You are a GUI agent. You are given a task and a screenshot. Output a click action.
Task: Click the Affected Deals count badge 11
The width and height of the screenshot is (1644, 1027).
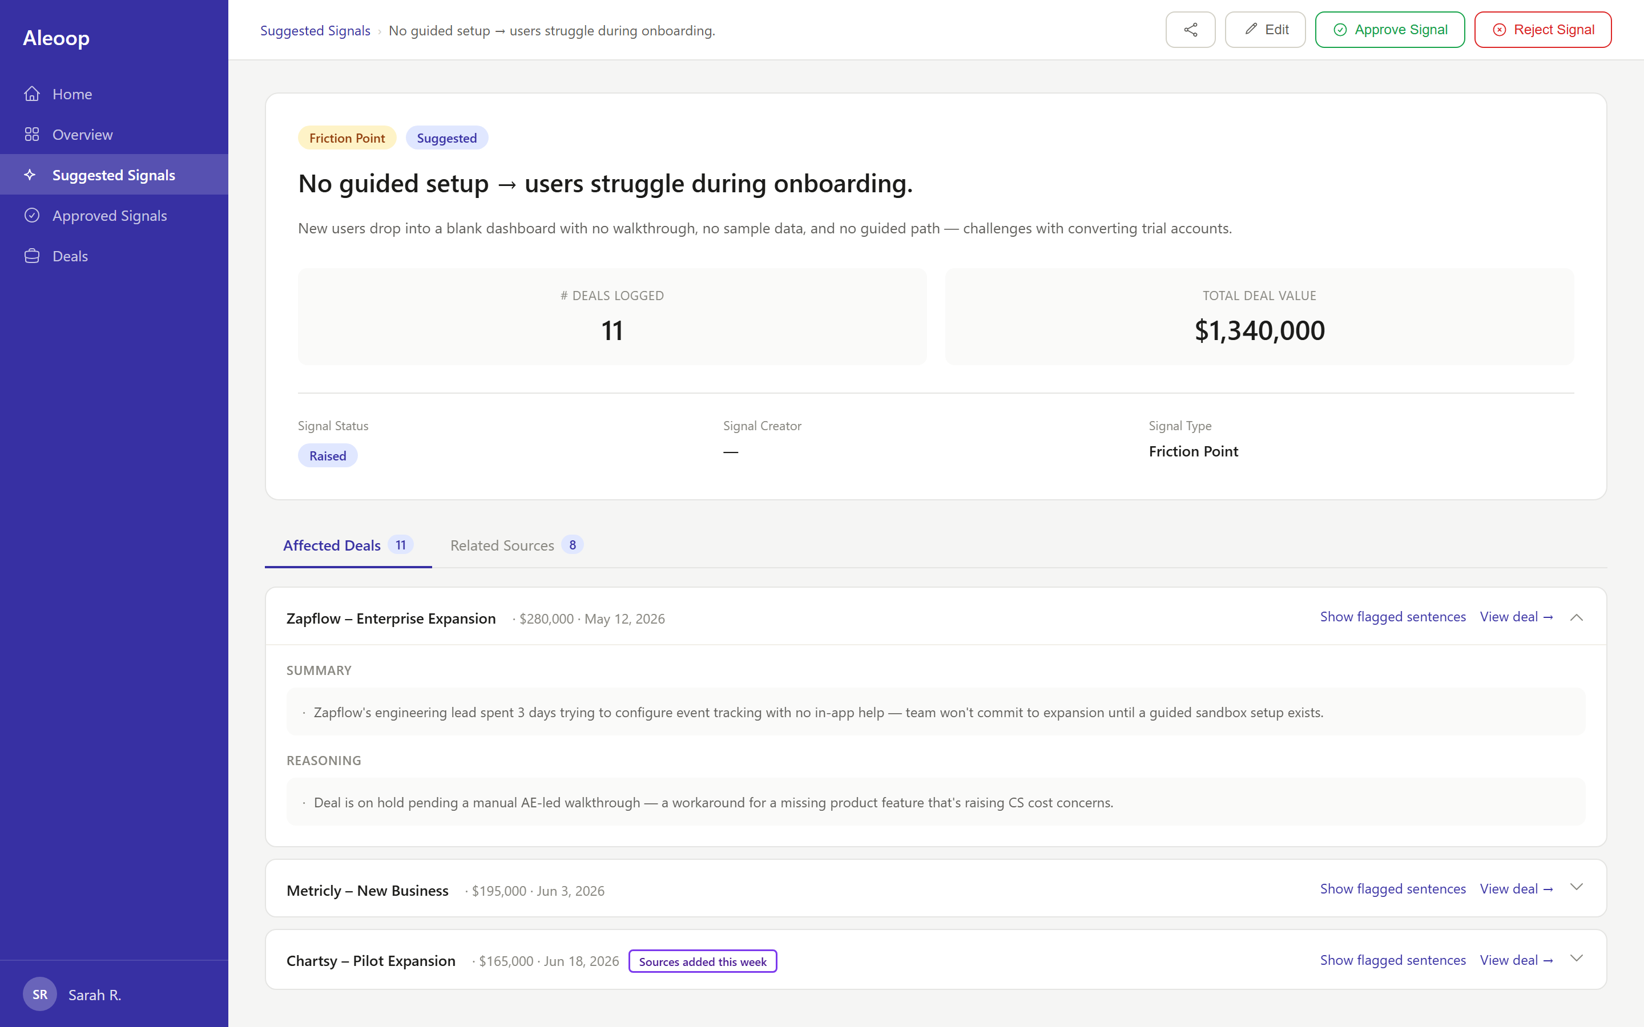(401, 545)
